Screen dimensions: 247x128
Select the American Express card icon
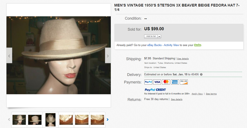[175, 82]
